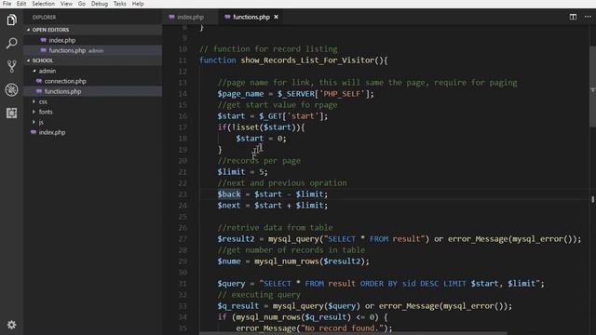Click the EXPLORER panel title
Image resolution: width=596 pixels, height=335 pixels.
click(44, 17)
